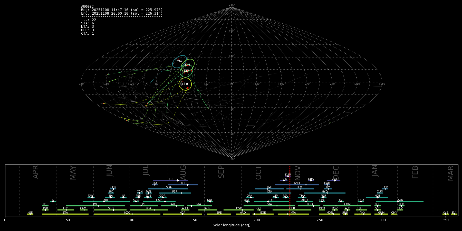Select the "STA: 6" count in the legend
The height and width of the screenshot is (231, 462).
(x=88, y=23)
